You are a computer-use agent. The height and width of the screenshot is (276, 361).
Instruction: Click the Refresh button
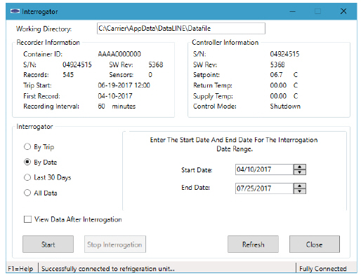[253, 244]
